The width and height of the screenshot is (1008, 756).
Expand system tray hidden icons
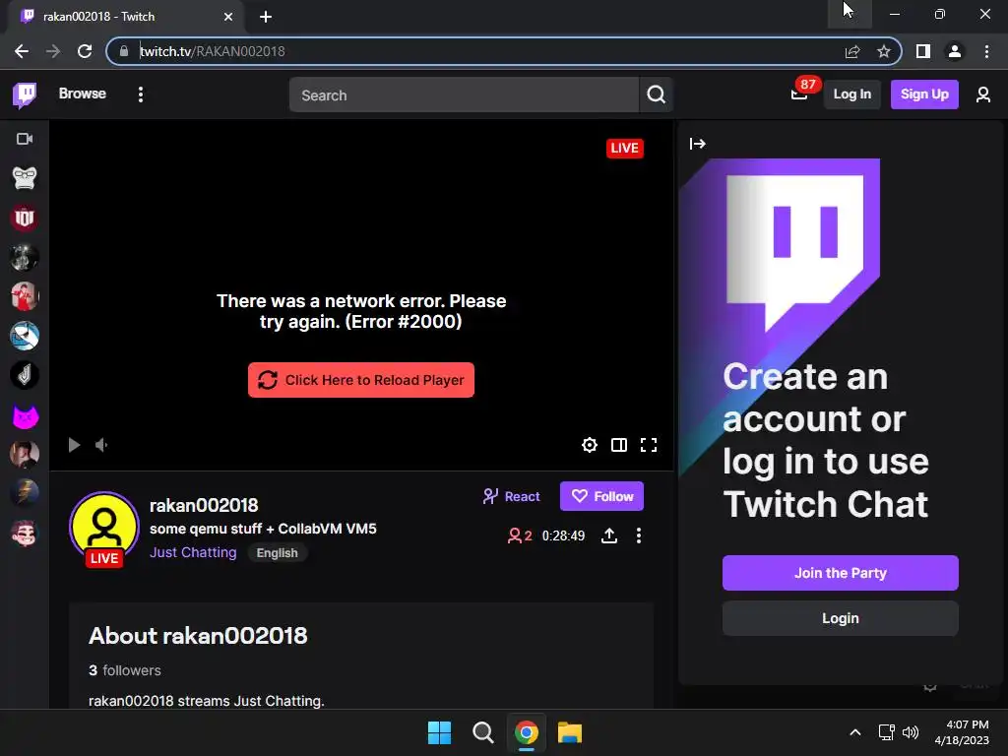855,732
